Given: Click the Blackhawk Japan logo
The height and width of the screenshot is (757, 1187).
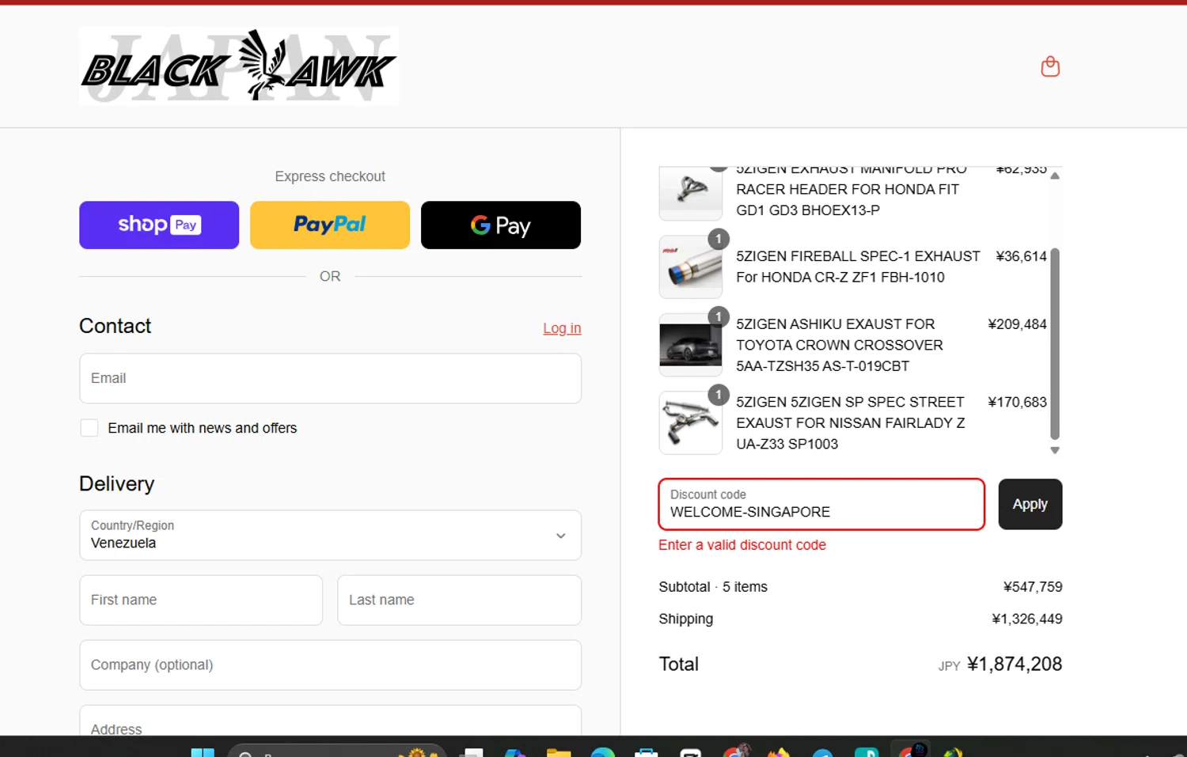Looking at the screenshot, I should [239, 66].
